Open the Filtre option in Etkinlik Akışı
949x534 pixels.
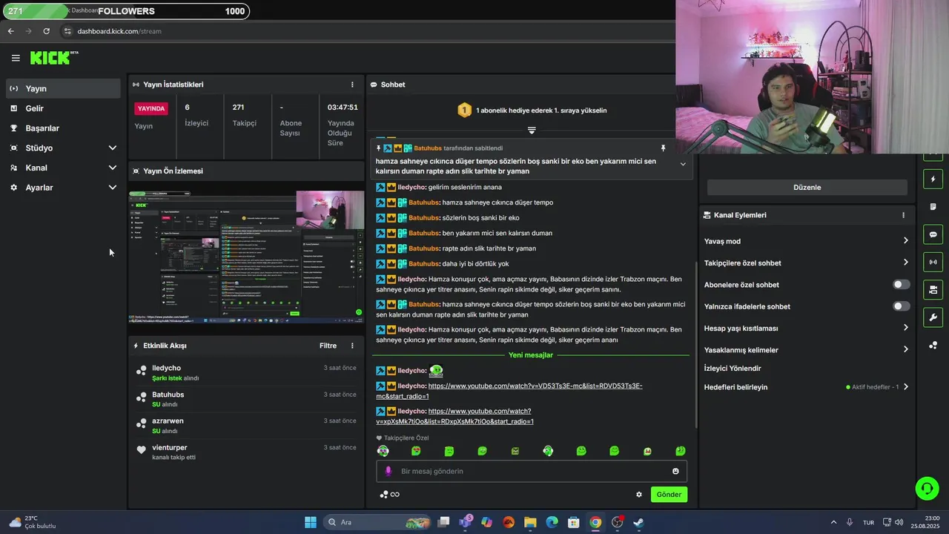328,346
